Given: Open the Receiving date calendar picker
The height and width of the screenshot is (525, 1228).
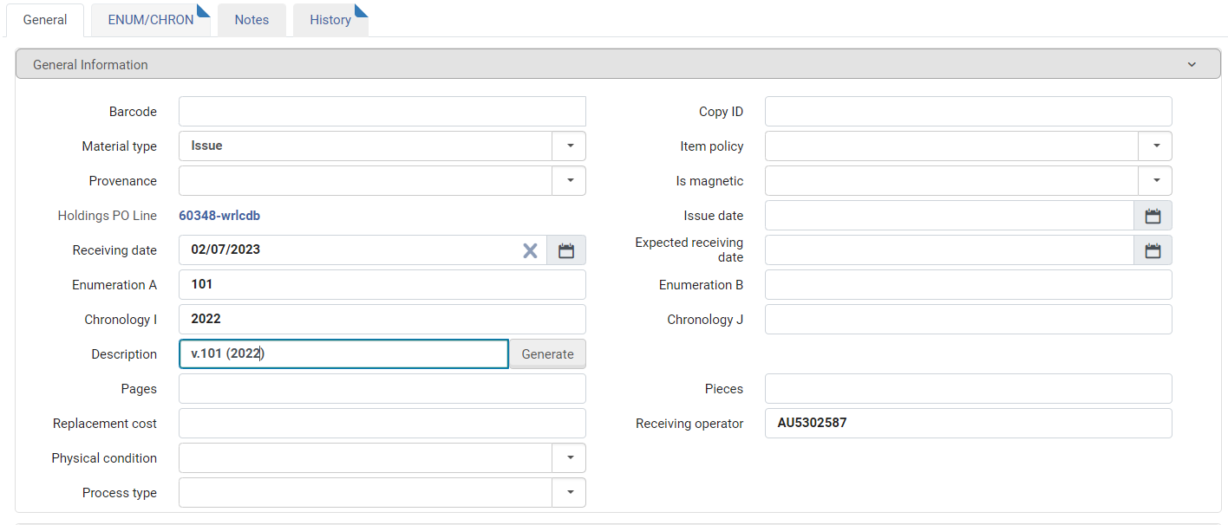Looking at the screenshot, I should 566,250.
